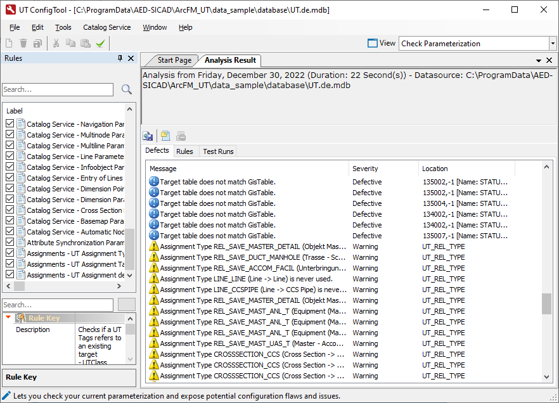Click the grey remove document icon
This screenshot has width=559, height=403.
(181, 136)
